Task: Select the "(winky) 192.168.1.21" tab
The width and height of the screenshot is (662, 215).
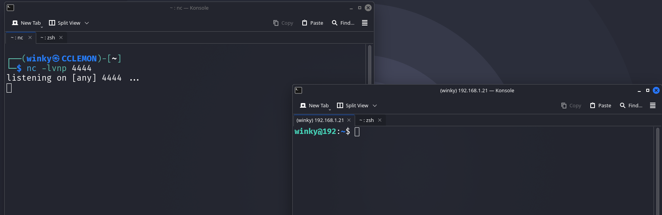Action: (320, 120)
